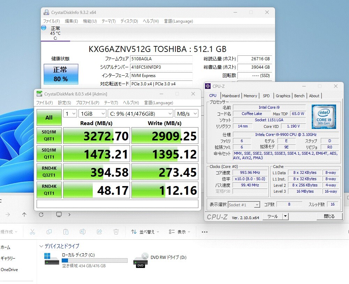Viewport: 349px width, 284px height.
Task: Open the プロファイル(P) menu in CrystalDiskMark
Action: point(88,102)
